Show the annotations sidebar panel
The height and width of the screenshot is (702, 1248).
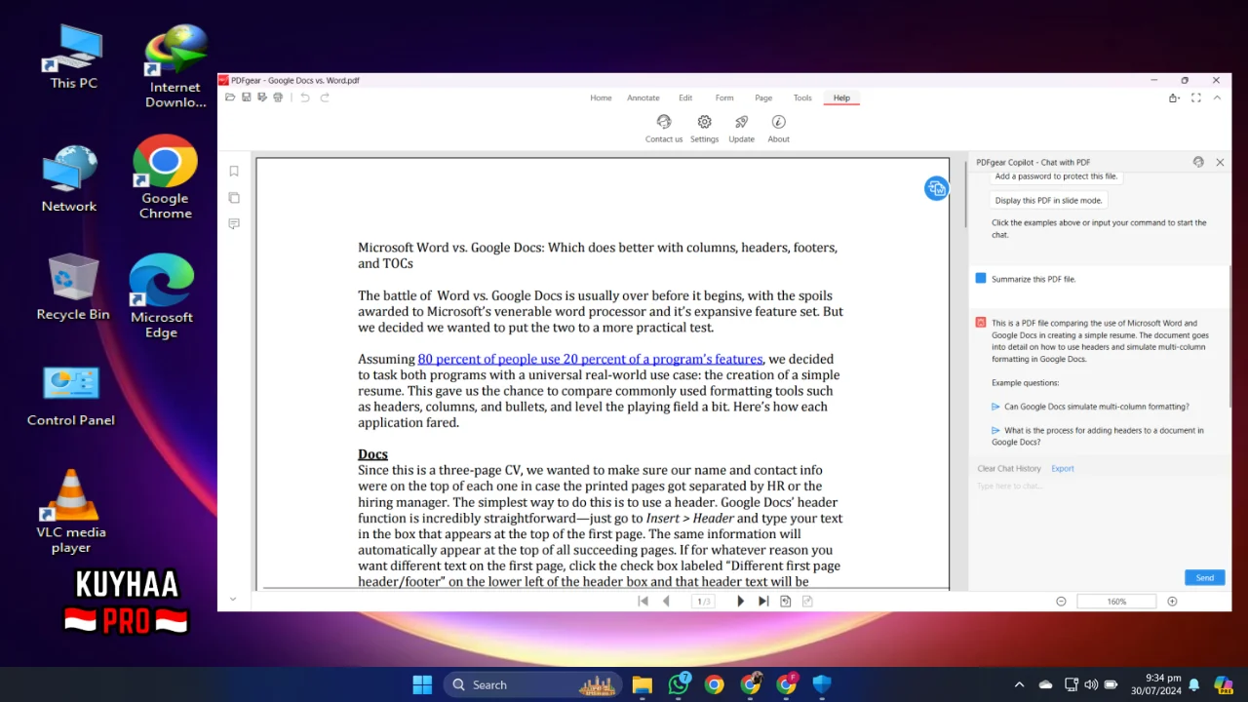point(234,224)
